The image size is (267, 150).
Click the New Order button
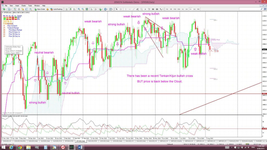(40, 9)
